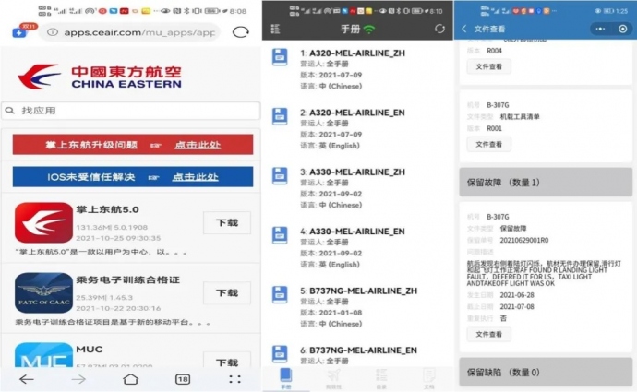Tap the site info icon in address bar
637x392 pixels.
coord(53,32)
